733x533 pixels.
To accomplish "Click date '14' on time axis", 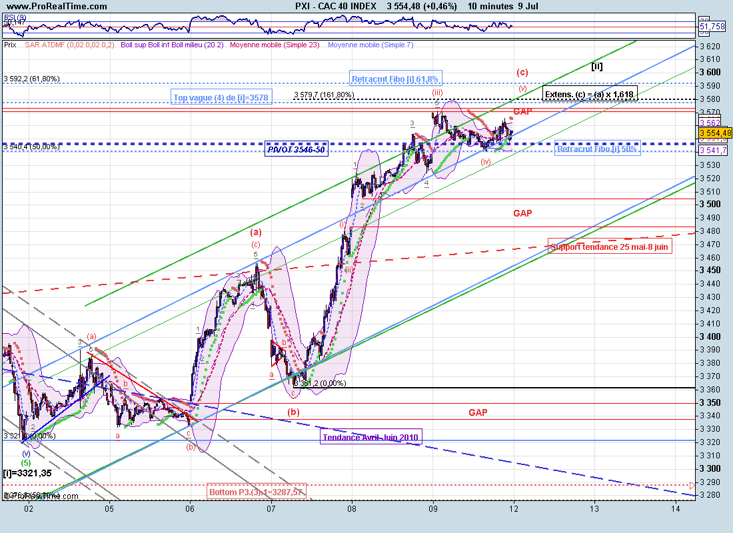I will [676, 509].
